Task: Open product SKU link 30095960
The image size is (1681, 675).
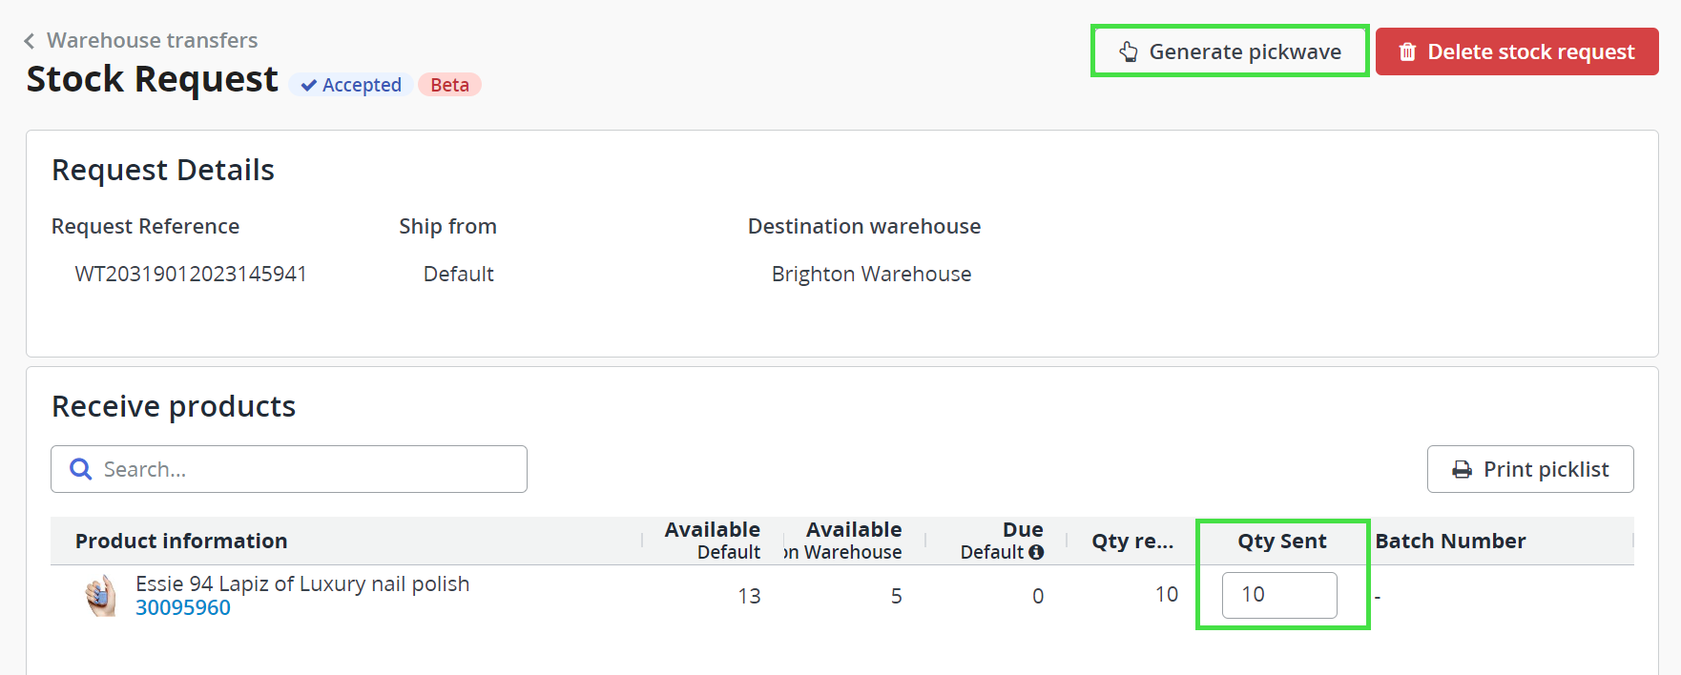Action: (183, 608)
